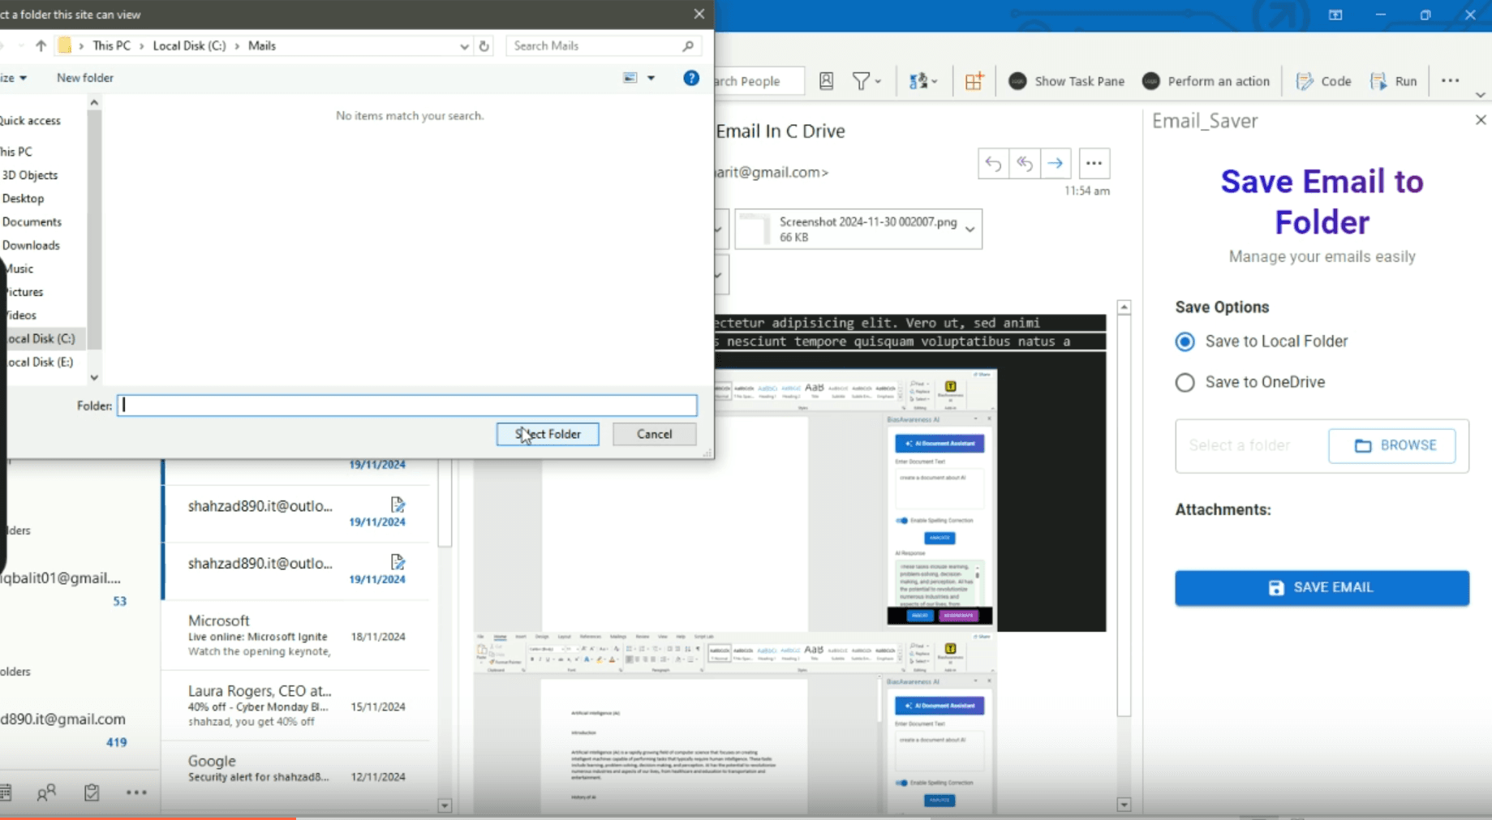Viewport: 1492px width, 820px height.
Task: Open Laura Rogers Cyber Monday email
Action: [x=296, y=705]
